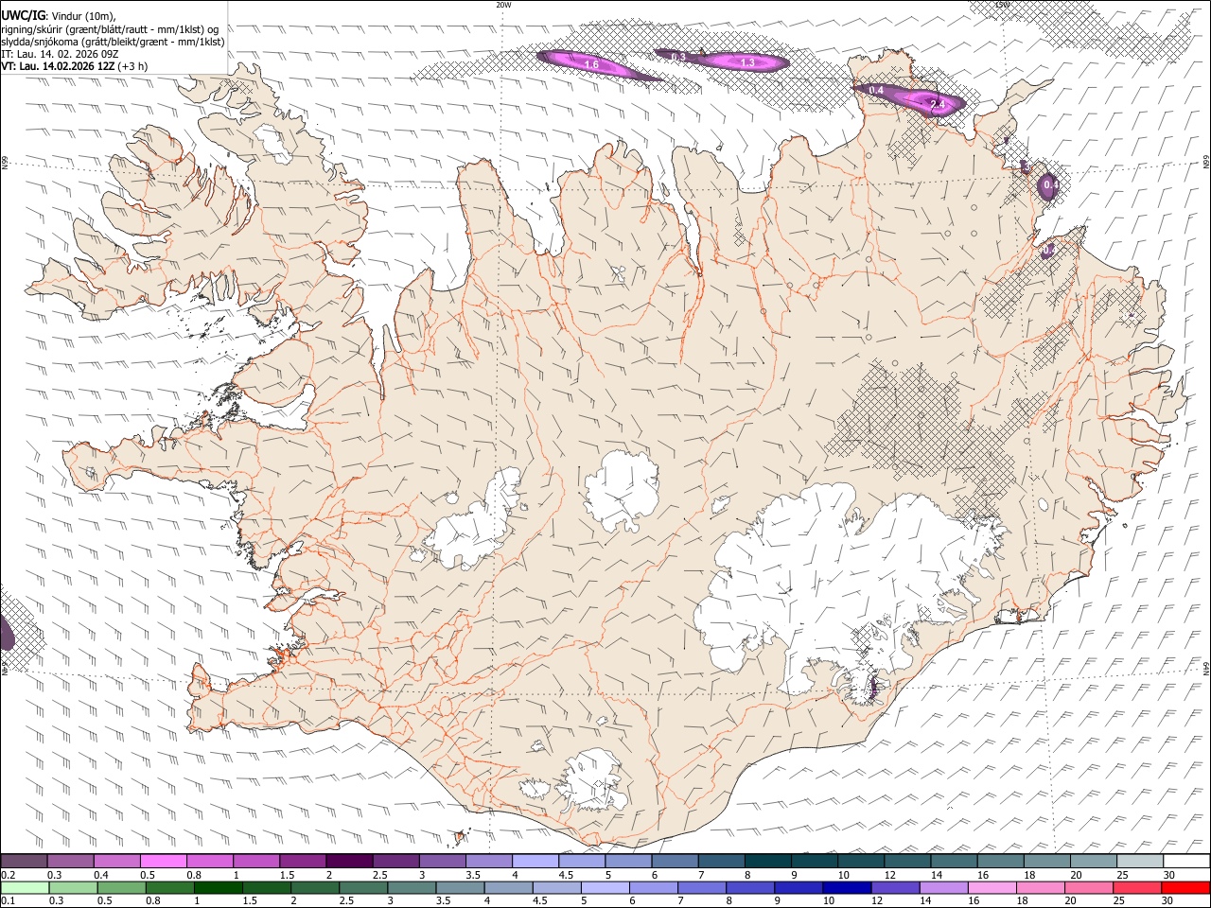The height and width of the screenshot is (908, 1211).
Task: Click the 1.3 precipitation label on the map
Action: click(747, 62)
